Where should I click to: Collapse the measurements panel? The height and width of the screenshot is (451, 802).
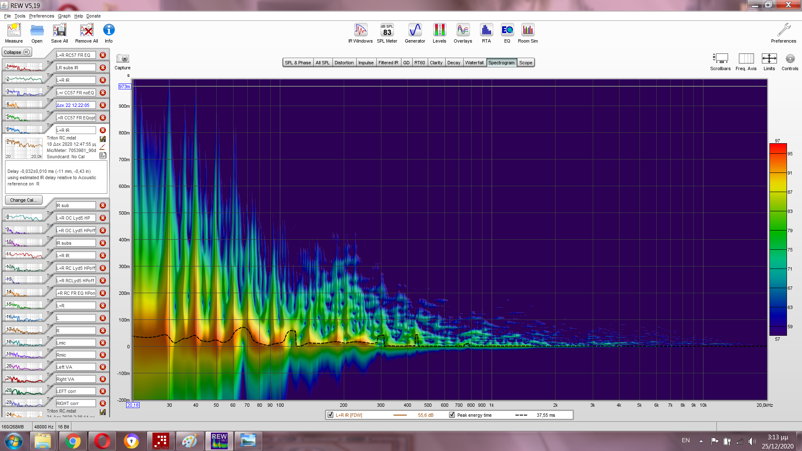[x=17, y=52]
